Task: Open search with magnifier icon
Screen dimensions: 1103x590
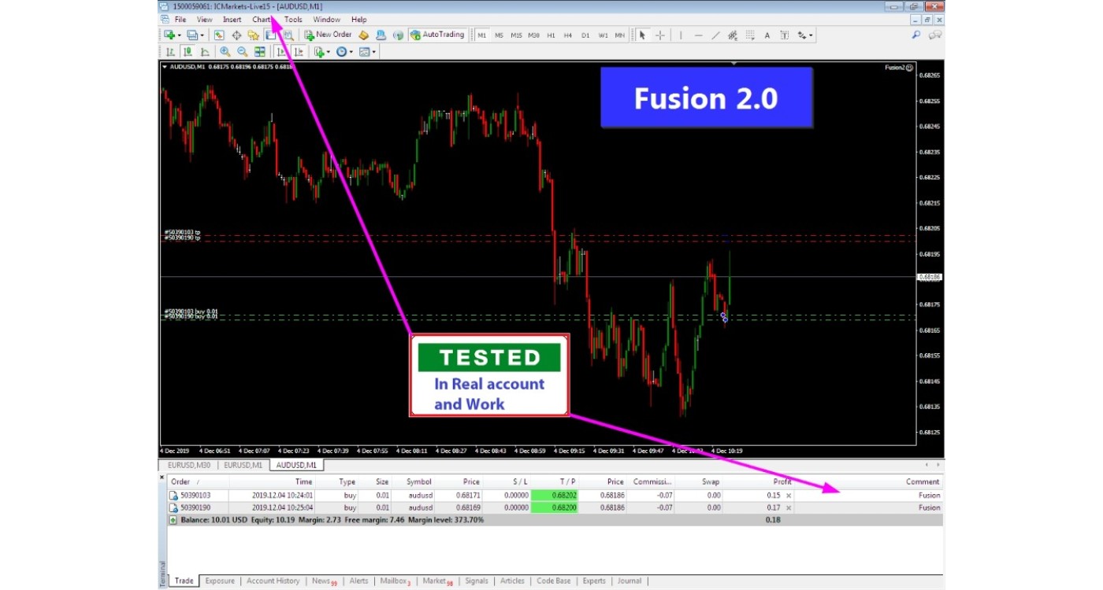Action: click(x=915, y=35)
